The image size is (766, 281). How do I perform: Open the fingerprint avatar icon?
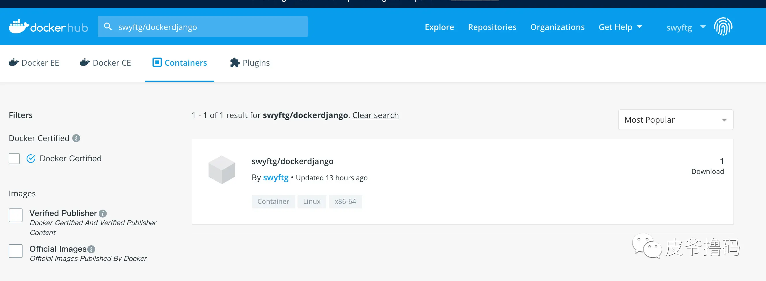pos(723,27)
